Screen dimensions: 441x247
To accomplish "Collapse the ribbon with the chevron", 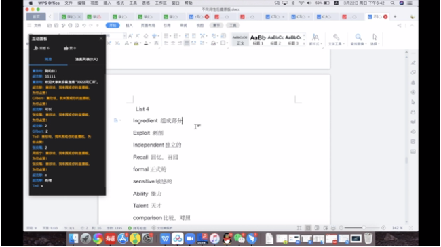I will [x=412, y=26].
